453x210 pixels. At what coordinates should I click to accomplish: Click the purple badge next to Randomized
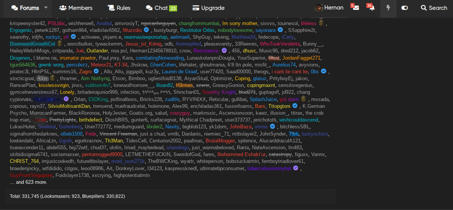[x=66, y=99]
